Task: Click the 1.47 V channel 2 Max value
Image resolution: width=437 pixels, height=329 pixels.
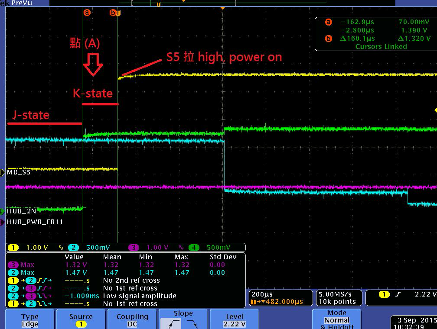Action: (76, 272)
